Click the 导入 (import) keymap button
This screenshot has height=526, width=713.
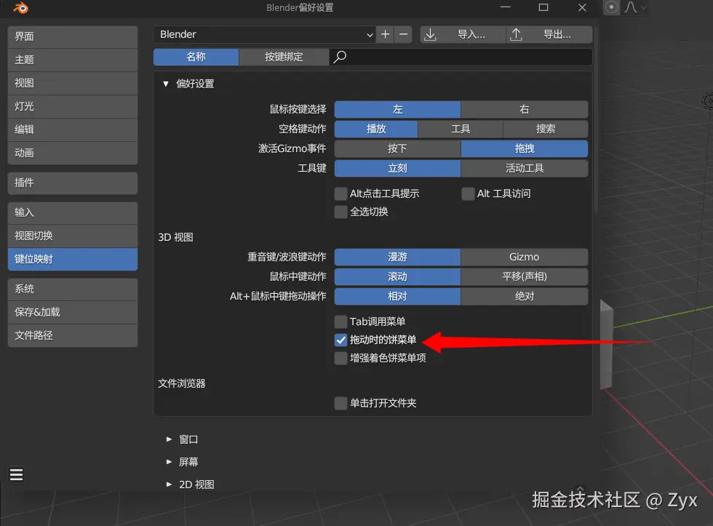coord(463,34)
